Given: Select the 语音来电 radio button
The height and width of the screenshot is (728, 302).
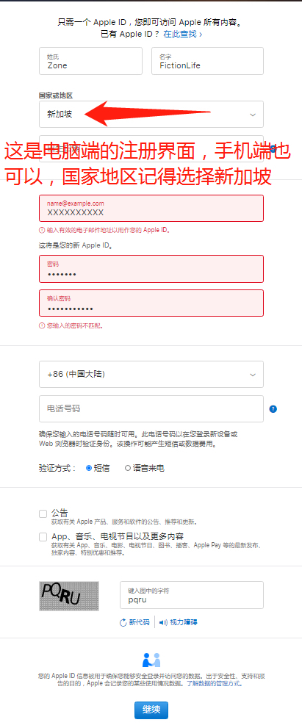Looking at the screenshot, I should coord(128,469).
